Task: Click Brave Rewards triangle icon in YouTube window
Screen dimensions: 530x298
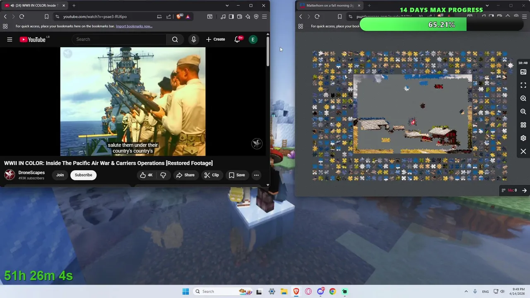Action: point(188,17)
